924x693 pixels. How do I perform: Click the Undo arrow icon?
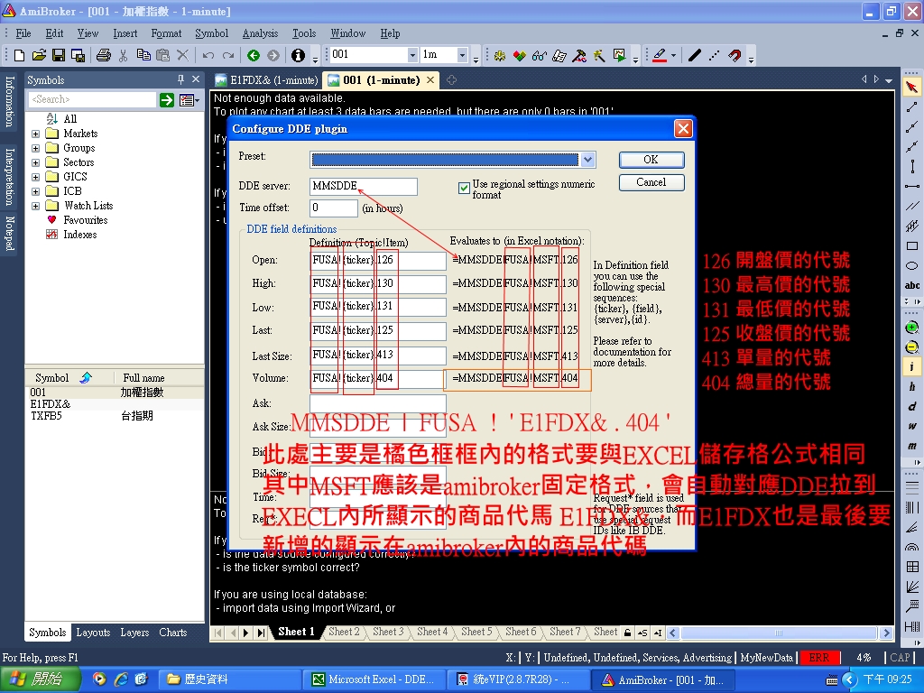tap(208, 55)
